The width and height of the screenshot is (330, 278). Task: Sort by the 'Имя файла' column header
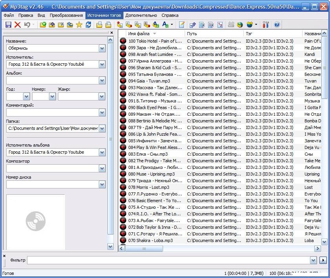coord(155,34)
